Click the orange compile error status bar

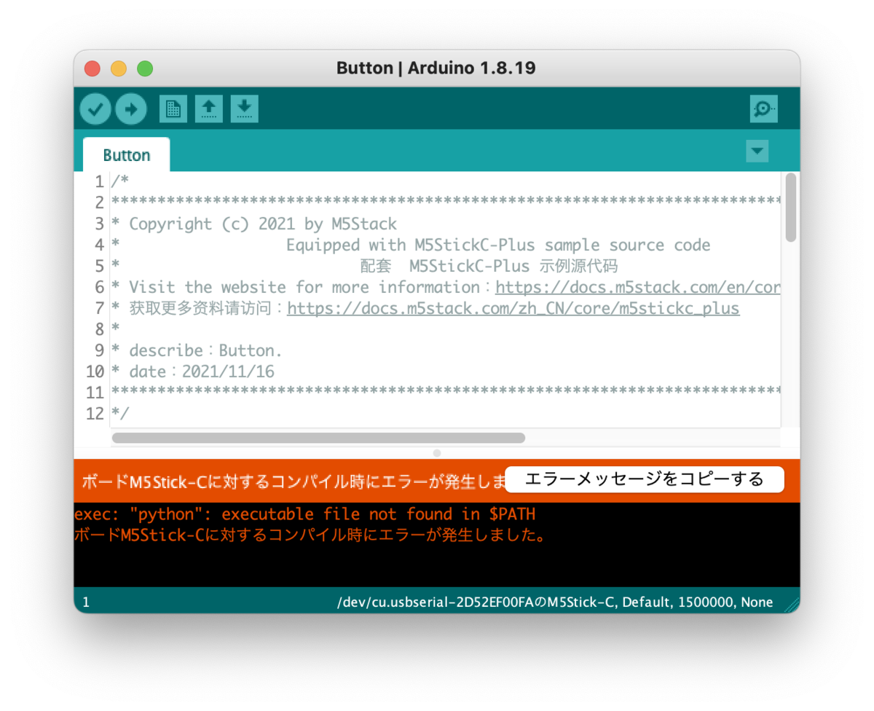tap(437, 481)
